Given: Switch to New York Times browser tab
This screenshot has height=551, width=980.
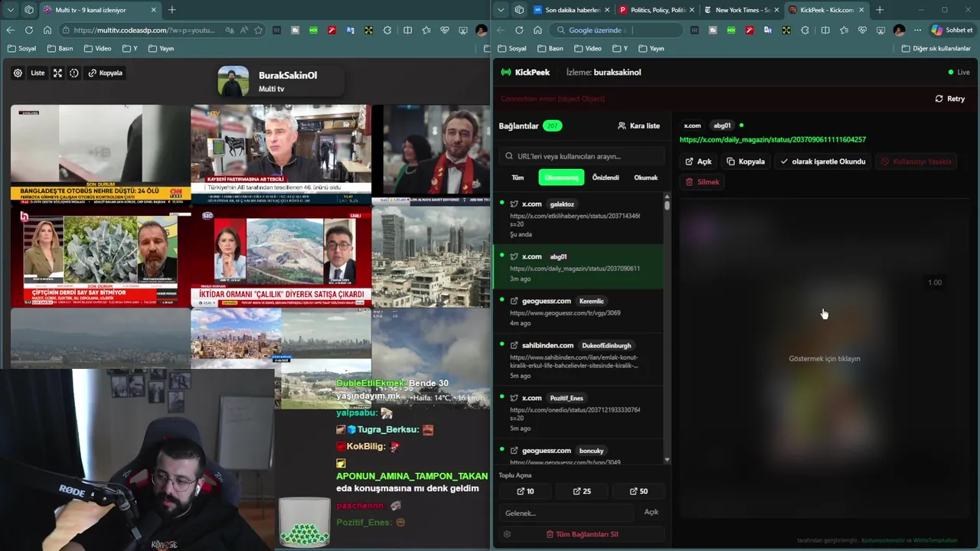Looking at the screenshot, I should (x=741, y=10).
